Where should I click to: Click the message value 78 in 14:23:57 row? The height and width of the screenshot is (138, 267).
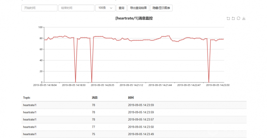(93, 120)
